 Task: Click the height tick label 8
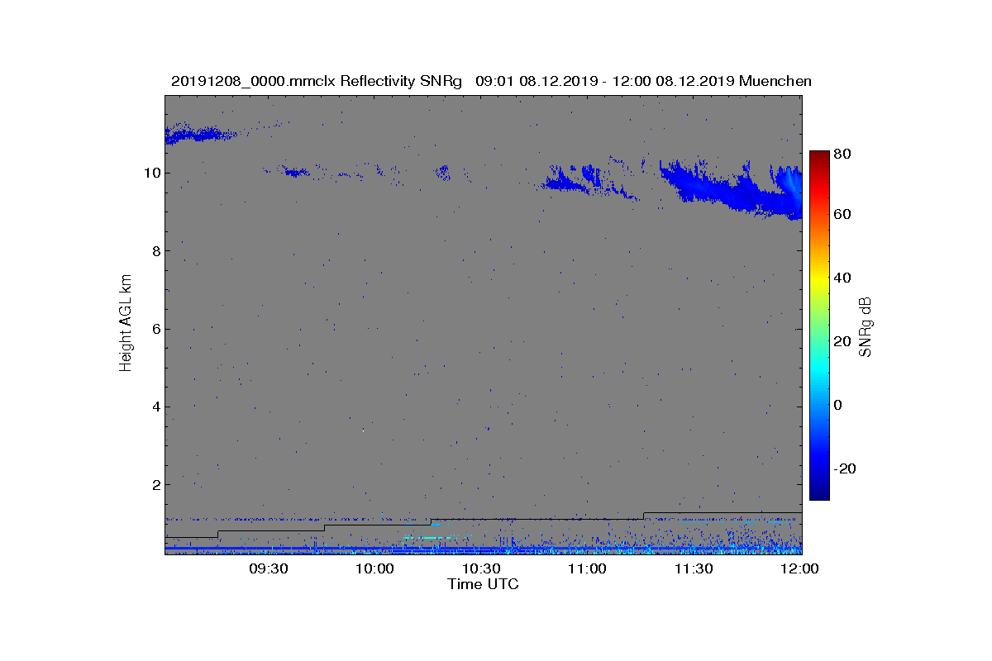click(x=156, y=250)
